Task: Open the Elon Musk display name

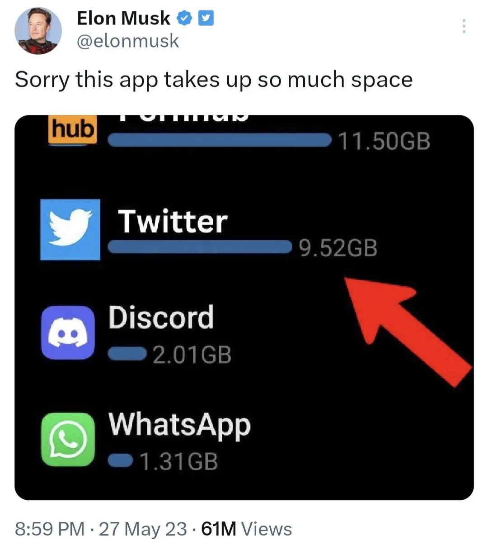Action: coord(124,19)
